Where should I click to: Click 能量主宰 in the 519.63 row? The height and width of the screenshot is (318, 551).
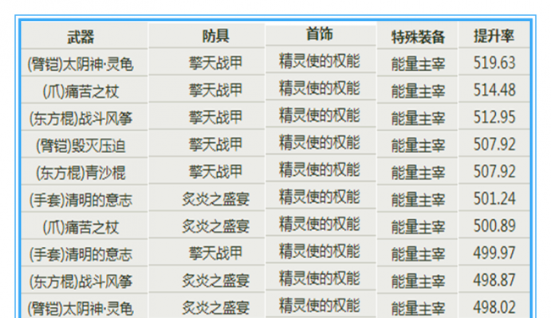coord(418,64)
